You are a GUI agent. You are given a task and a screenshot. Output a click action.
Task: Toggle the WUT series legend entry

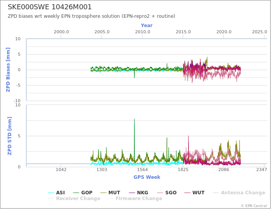click(194, 193)
